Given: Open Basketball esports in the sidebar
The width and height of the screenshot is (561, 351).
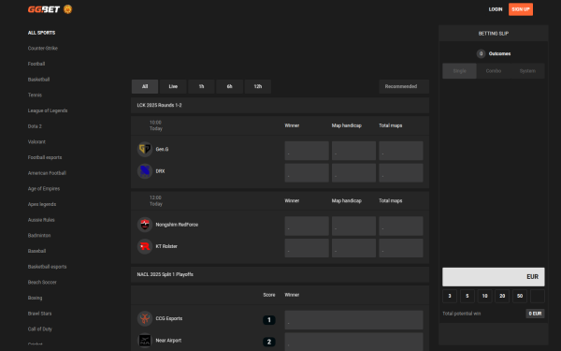Looking at the screenshot, I should [48, 267].
